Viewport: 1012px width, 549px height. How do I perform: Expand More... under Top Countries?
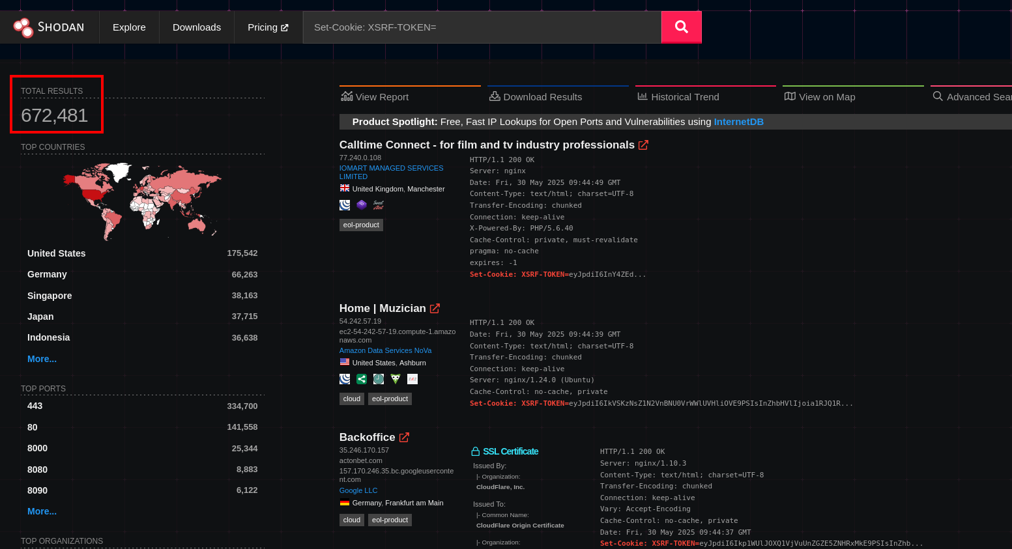[42, 359]
